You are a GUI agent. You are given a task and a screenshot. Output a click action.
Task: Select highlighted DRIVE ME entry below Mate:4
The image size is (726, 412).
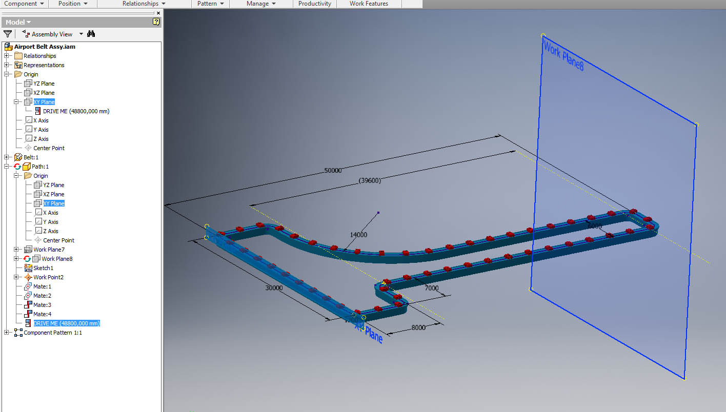pos(66,323)
